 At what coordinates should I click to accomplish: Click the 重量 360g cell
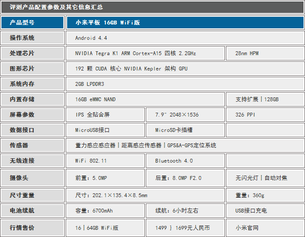(264, 195)
